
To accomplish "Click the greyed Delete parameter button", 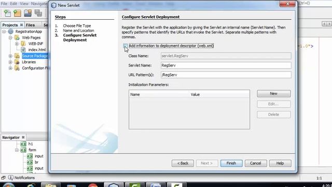I will pyautogui.click(x=273, y=114).
